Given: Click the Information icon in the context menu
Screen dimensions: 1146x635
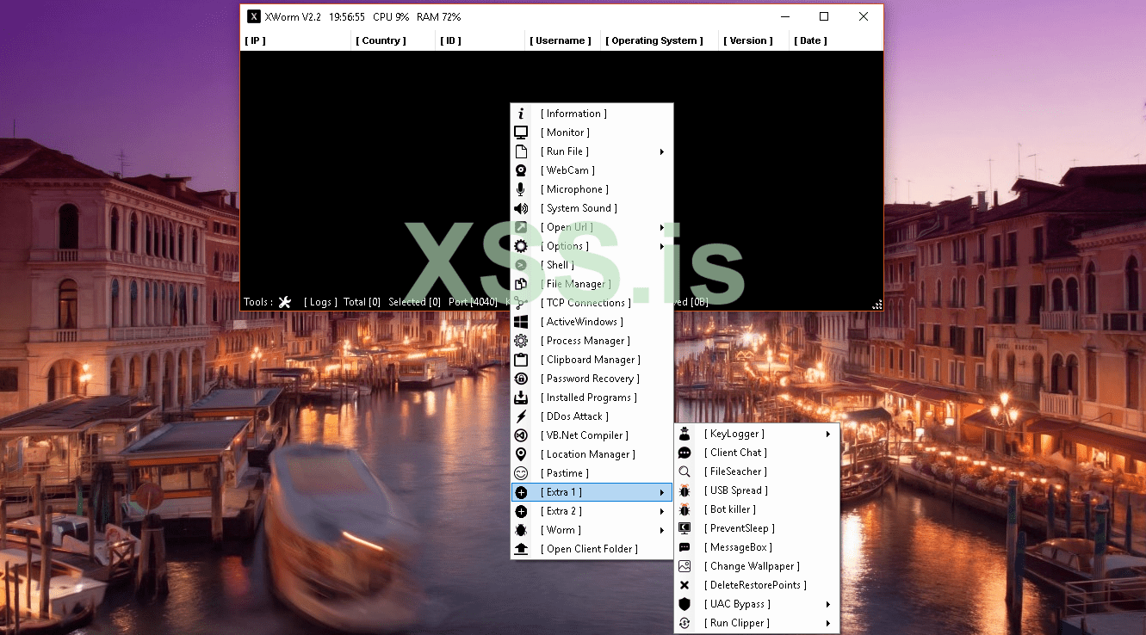Looking at the screenshot, I should pos(521,114).
